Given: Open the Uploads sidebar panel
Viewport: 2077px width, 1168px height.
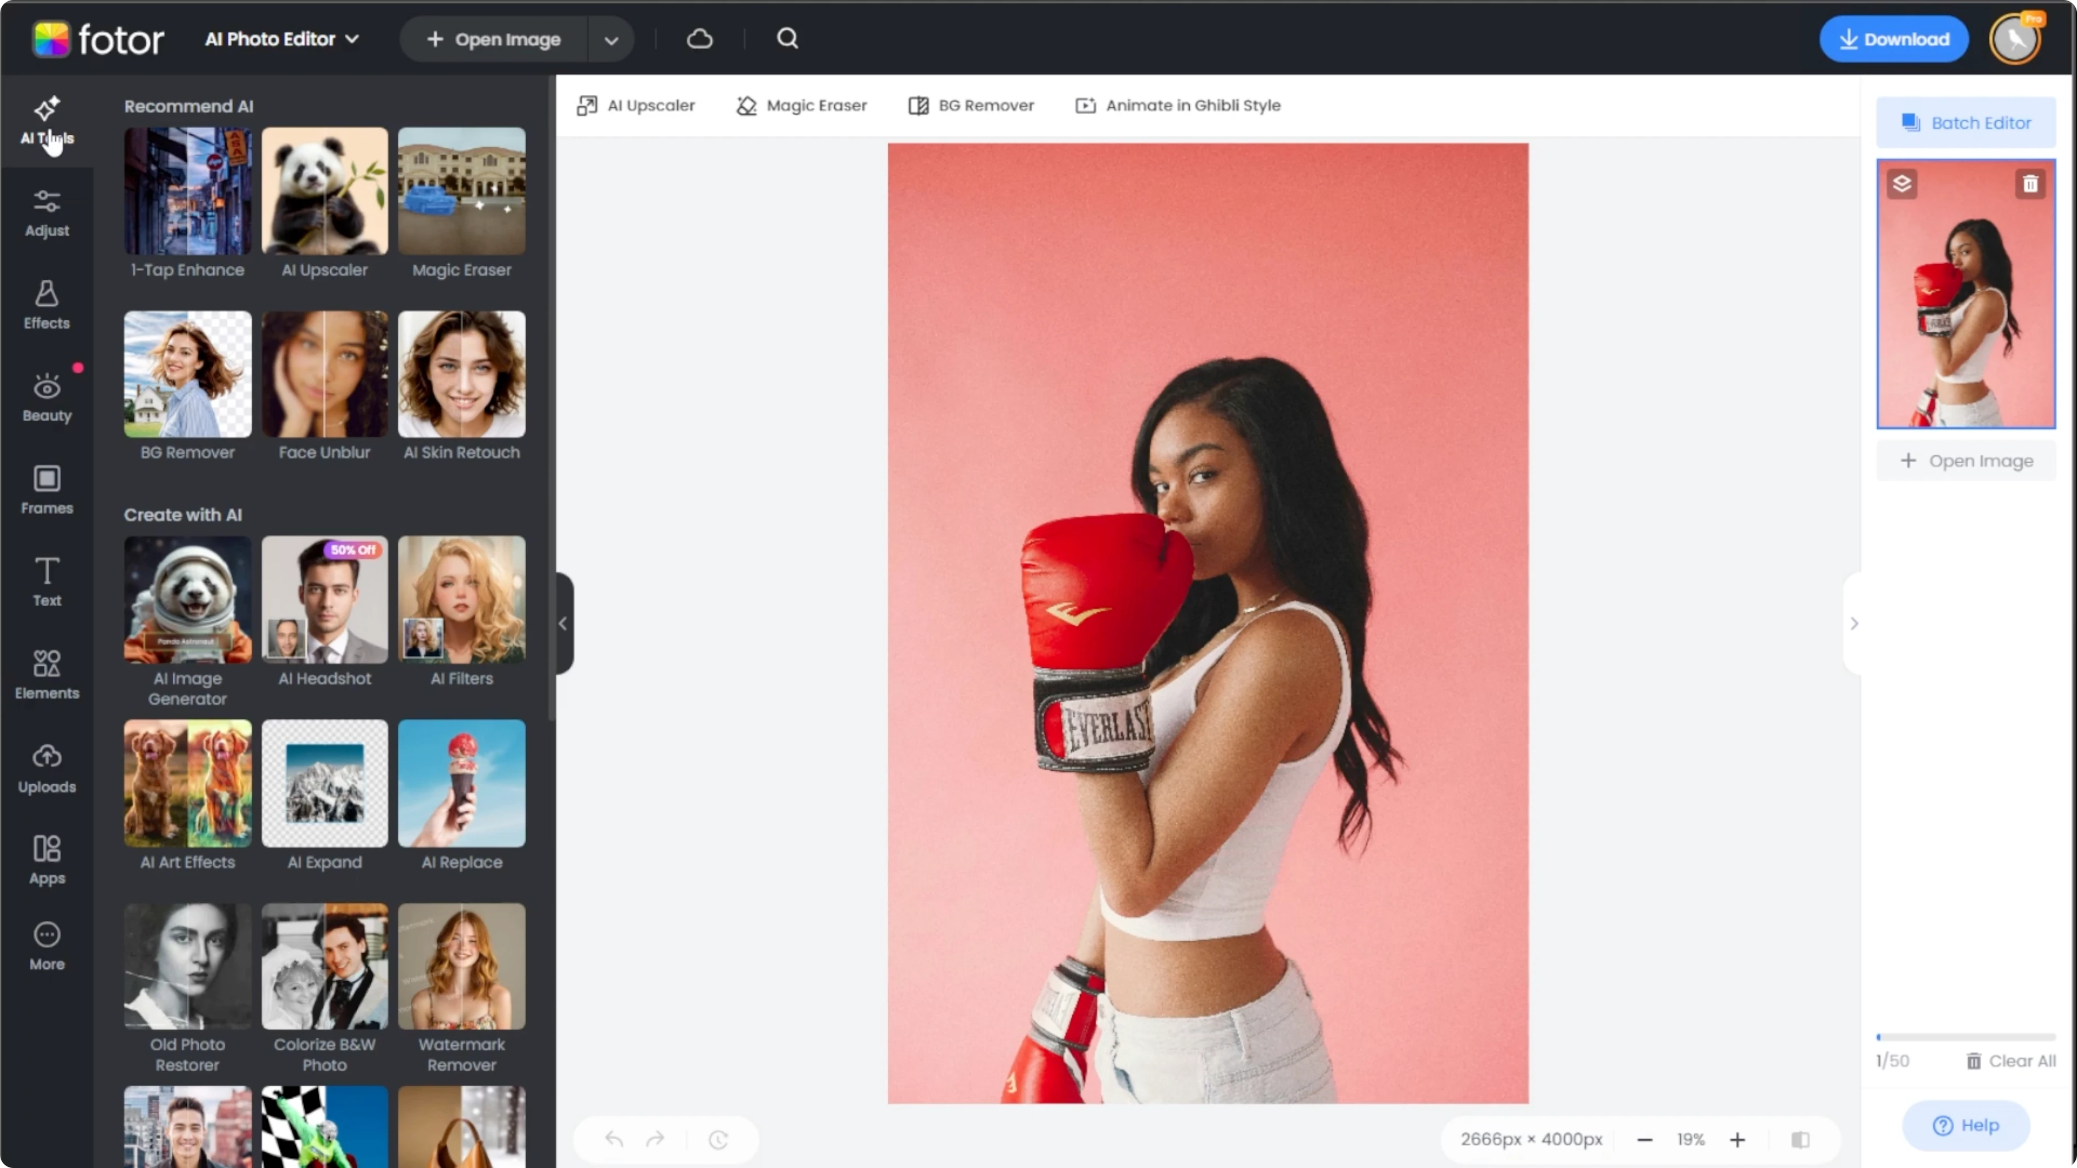Looking at the screenshot, I should click(47, 769).
